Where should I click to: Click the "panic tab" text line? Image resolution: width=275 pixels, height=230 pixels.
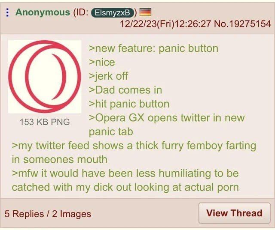(x=111, y=131)
